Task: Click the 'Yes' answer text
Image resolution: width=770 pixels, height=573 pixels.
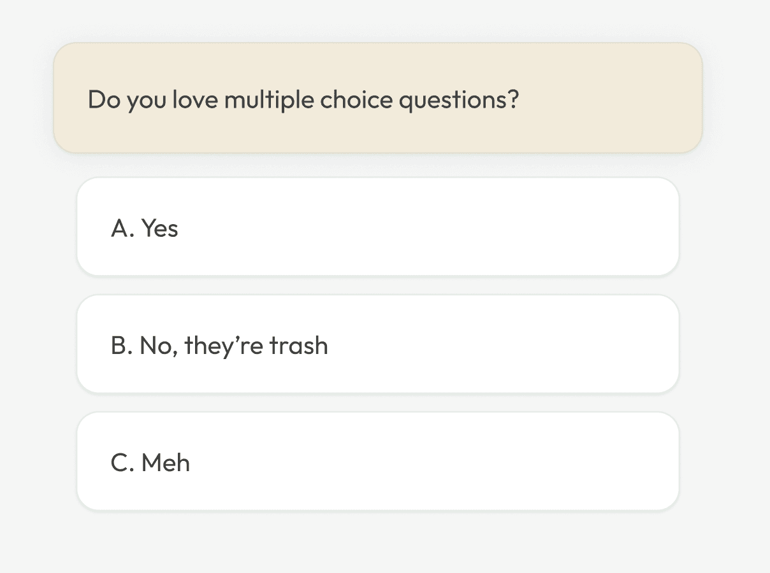Action: click(159, 228)
